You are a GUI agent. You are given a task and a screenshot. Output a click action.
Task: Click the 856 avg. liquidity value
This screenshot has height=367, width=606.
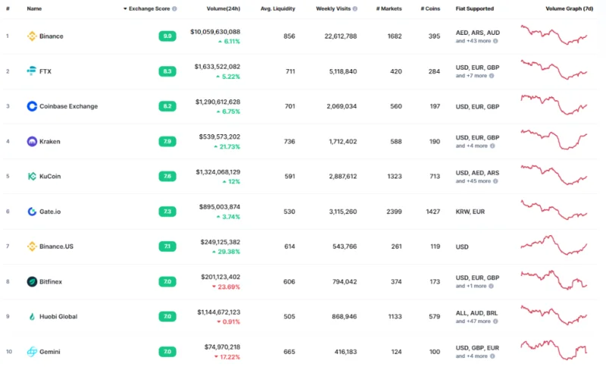point(289,36)
